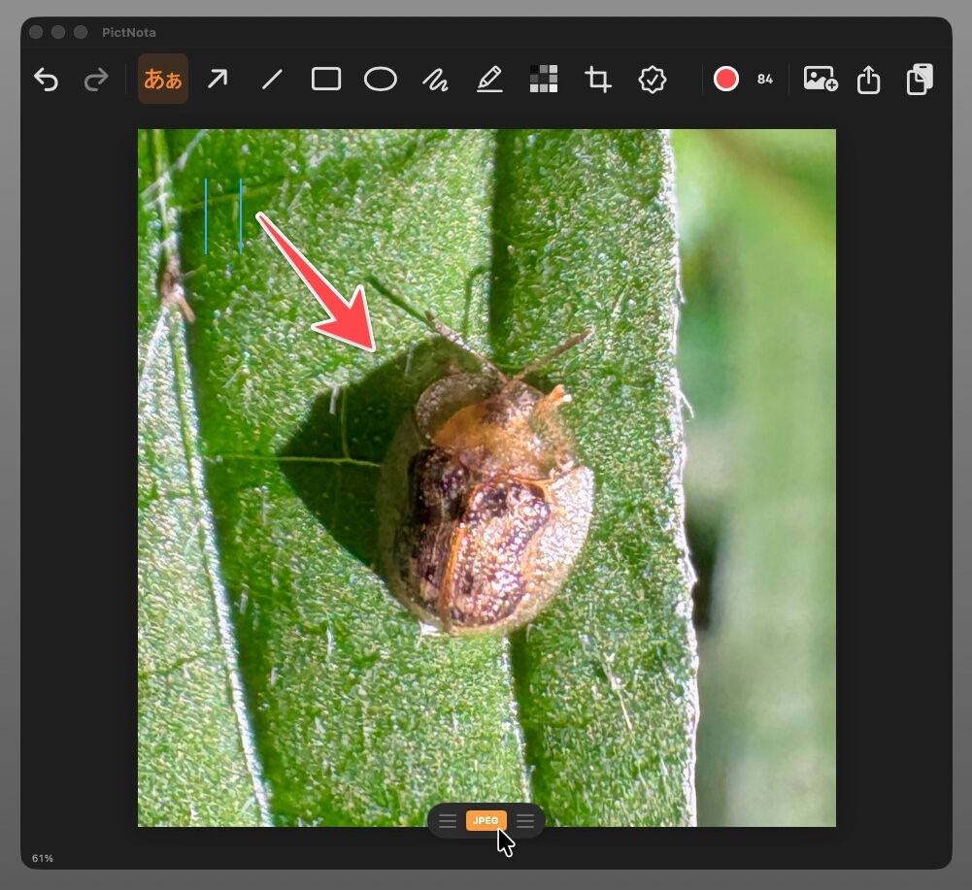Screen dimensions: 972x890
Task: Click the checkmark badge stamp tool
Action: coord(653,80)
